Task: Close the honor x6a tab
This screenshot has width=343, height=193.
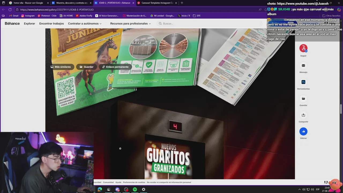Action: coord(48,3)
